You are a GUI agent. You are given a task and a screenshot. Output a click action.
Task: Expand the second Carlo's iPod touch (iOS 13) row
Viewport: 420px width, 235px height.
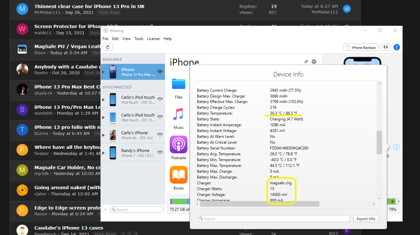tap(103, 117)
